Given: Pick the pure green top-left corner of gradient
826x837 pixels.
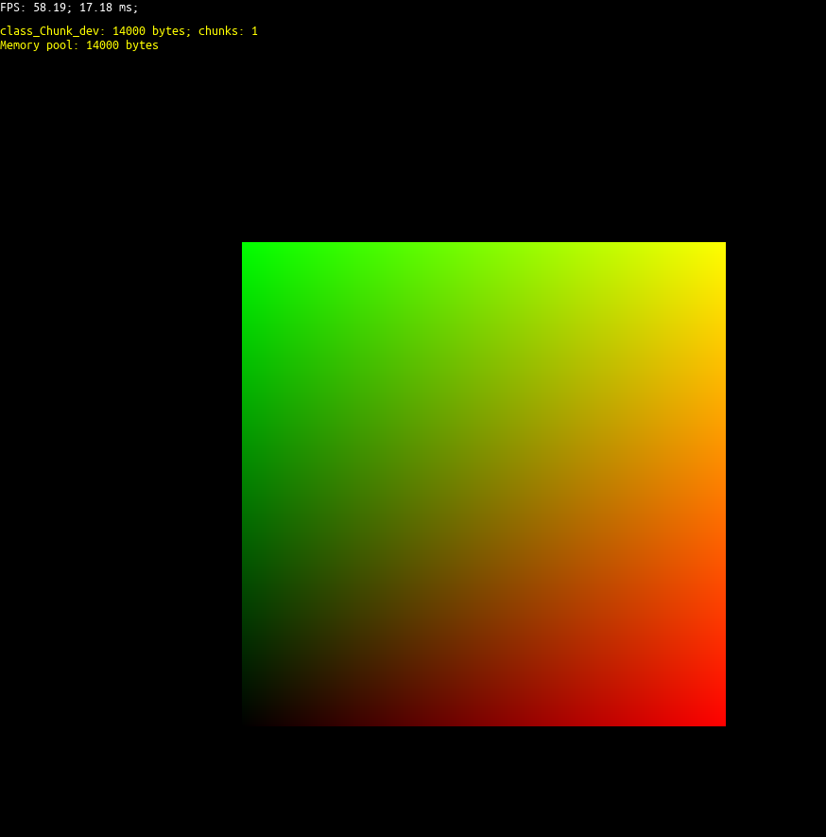Looking at the screenshot, I should point(246,246).
